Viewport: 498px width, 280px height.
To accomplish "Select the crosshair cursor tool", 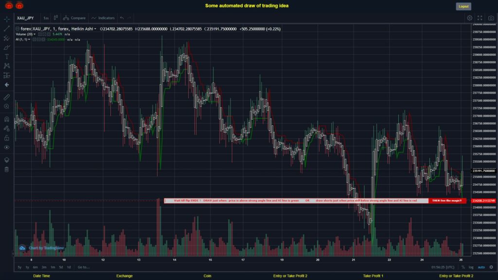I will (x=7, y=19).
